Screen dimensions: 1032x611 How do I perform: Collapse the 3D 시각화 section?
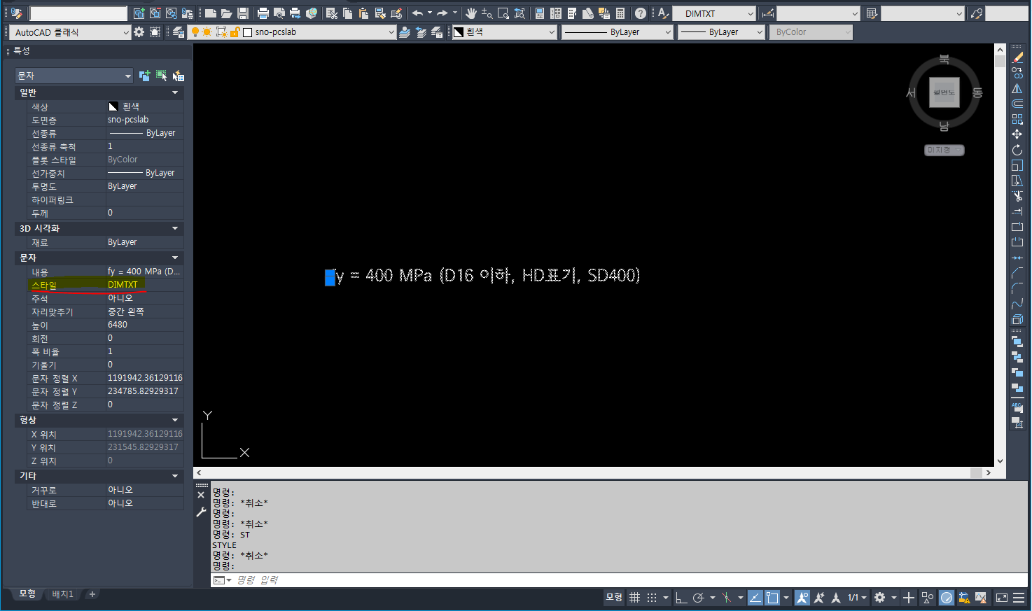(x=175, y=228)
